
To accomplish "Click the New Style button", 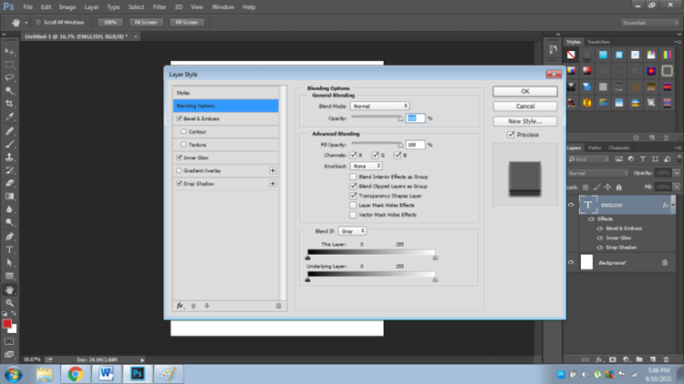I will coord(524,121).
